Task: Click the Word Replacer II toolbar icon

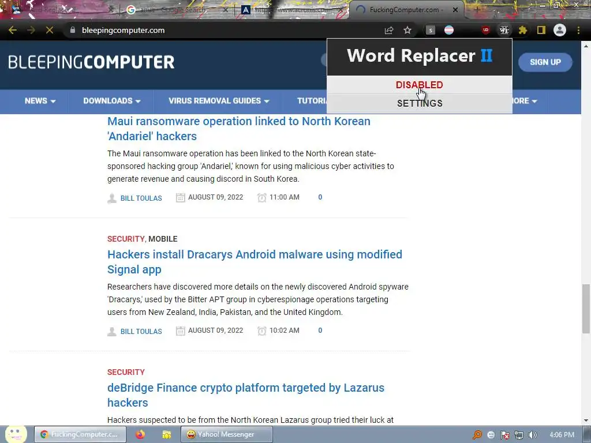Action: click(504, 30)
